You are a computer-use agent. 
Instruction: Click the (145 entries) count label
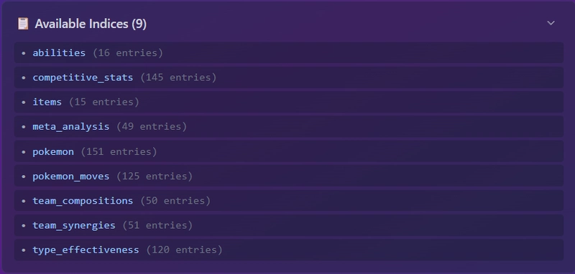[178, 77]
